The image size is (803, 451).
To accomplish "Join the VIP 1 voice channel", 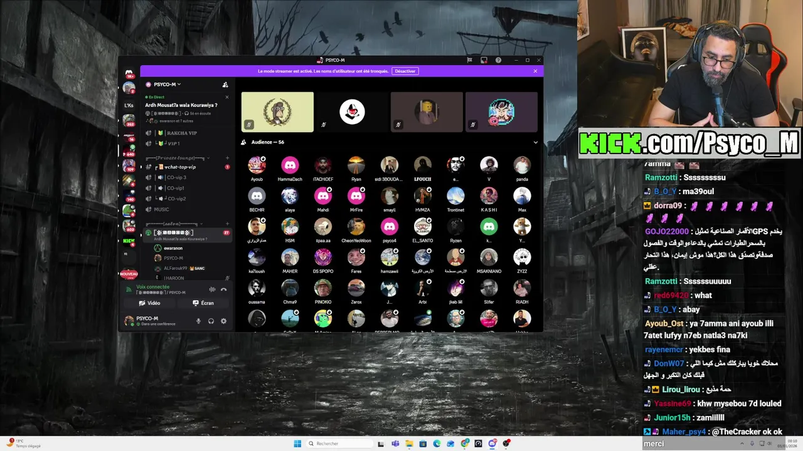I will click(186, 143).
